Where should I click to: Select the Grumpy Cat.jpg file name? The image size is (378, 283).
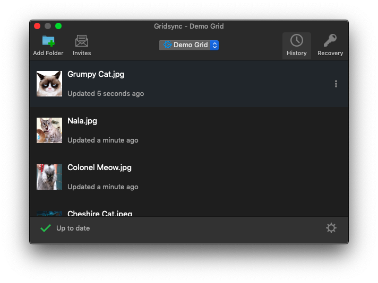click(x=96, y=74)
